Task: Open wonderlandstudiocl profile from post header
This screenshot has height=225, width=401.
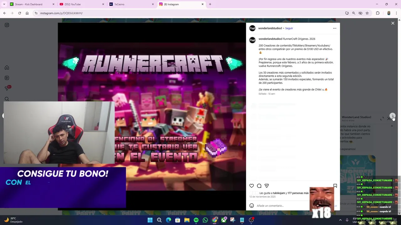Action: pyautogui.click(x=270, y=28)
